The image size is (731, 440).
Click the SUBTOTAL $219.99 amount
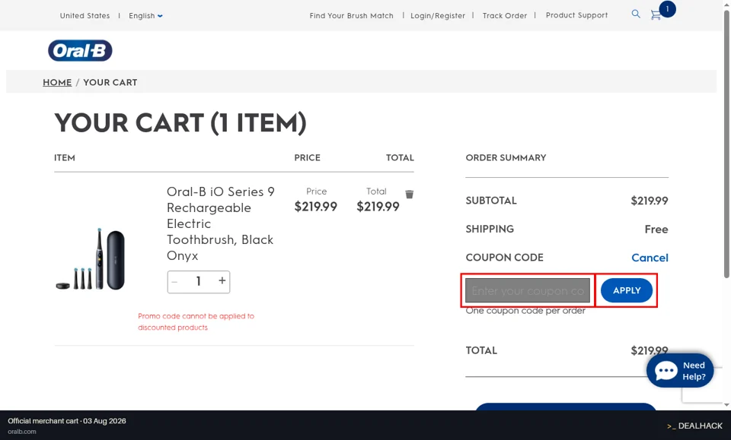coord(650,201)
